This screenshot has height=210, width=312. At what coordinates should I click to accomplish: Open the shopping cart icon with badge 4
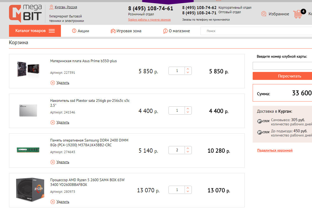(298, 14)
